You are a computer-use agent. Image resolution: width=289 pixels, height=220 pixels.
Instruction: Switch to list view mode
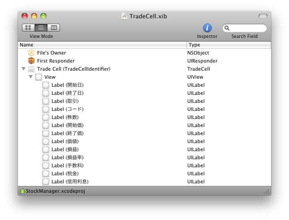pyautogui.click(x=41, y=28)
